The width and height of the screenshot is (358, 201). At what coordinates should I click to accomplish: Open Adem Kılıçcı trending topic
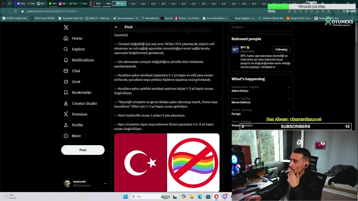click(240, 91)
